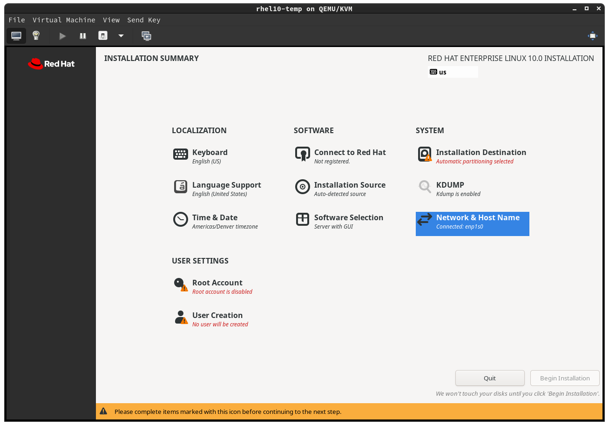Screen dimensions: 609x426
Task: Click the Root Account key icon
Action: (x=181, y=284)
